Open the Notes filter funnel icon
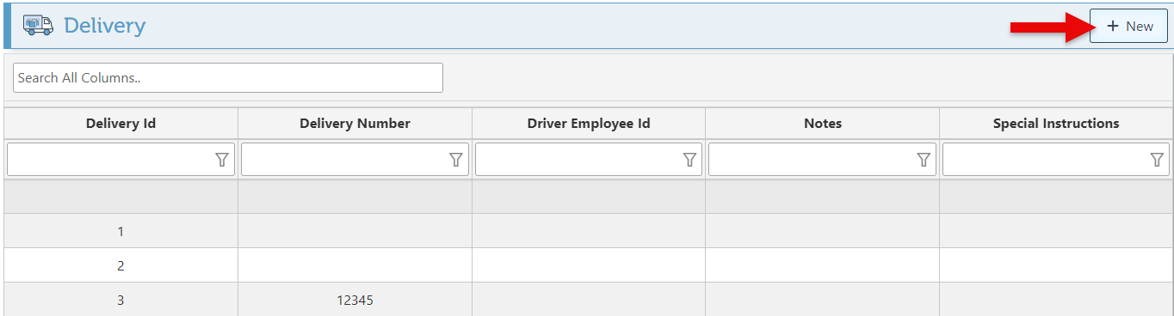Viewport: 1174px width, 316px height. point(924,160)
